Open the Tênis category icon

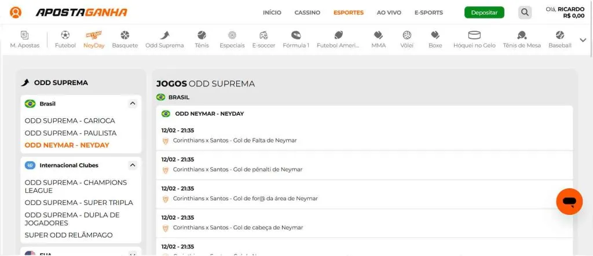pos(202,35)
